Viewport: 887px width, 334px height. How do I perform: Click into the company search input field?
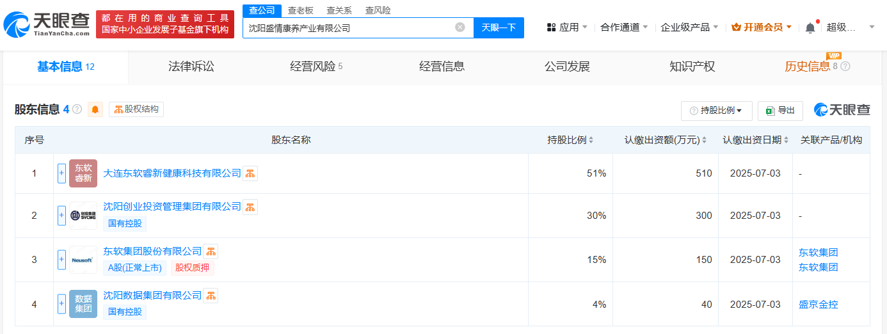point(349,28)
